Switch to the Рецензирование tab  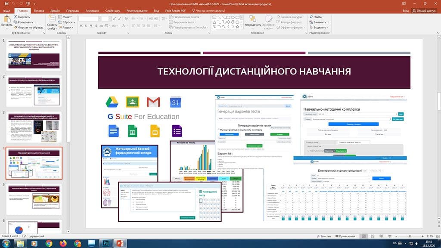coord(137,11)
